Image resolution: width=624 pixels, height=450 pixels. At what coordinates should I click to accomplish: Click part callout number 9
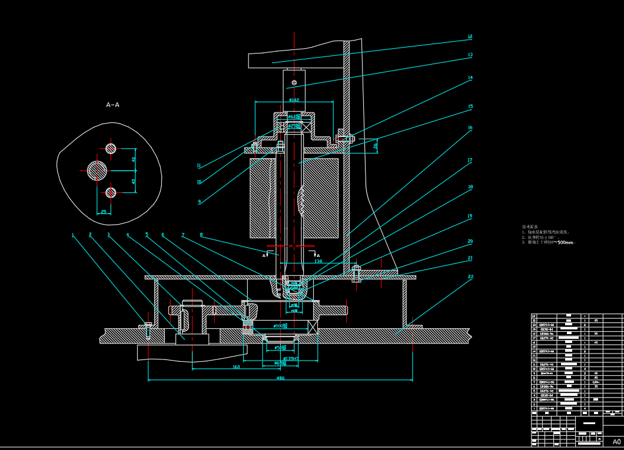pyautogui.click(x=199, y=201)
